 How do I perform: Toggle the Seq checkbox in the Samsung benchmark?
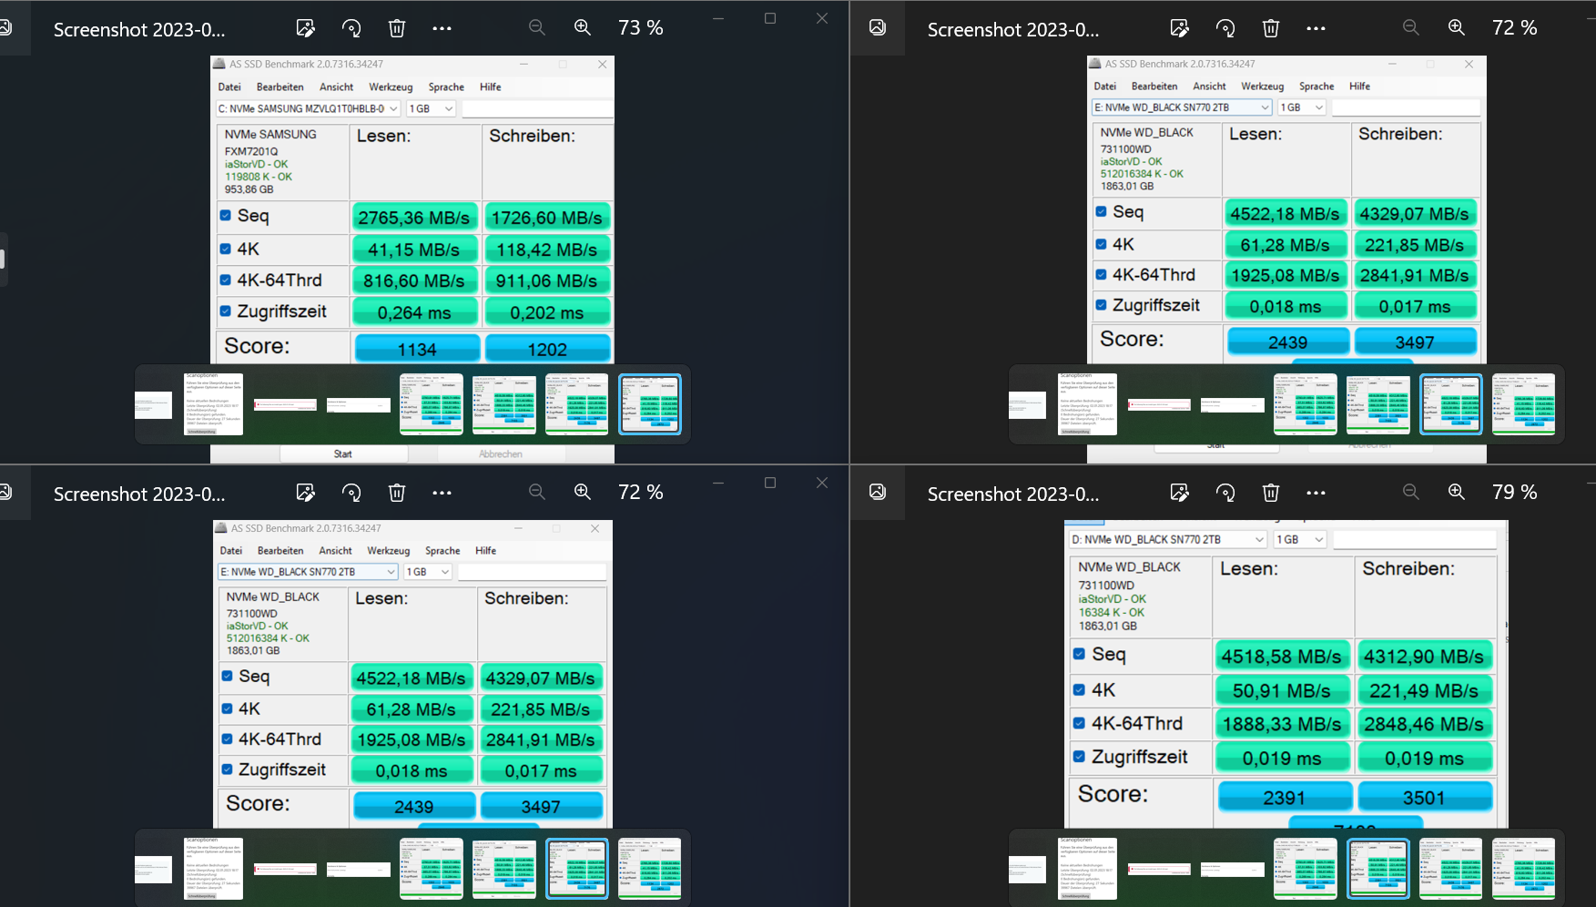pos(225,216)
